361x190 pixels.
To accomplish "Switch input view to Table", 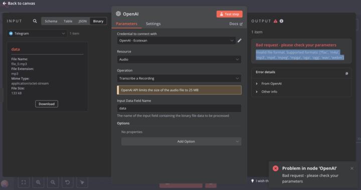I will (x=68, y=21).
